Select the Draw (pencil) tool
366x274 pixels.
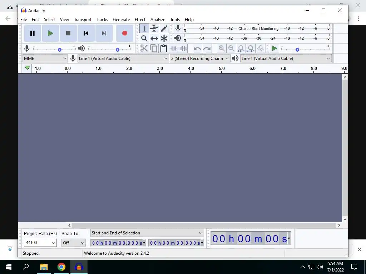coord(164,29)
